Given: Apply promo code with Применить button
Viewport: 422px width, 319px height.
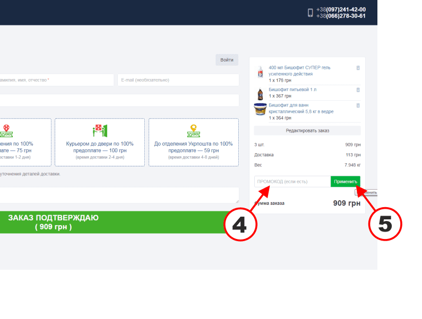Looking at the screenshot, I should 346,182.
